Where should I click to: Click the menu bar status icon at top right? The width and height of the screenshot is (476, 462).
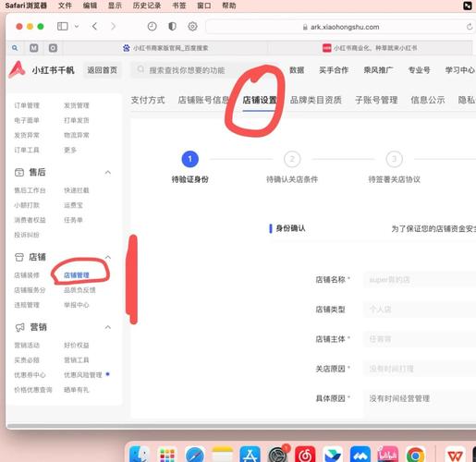[468, 6]
